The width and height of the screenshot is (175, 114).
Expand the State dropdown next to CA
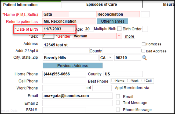click(110, 58)
